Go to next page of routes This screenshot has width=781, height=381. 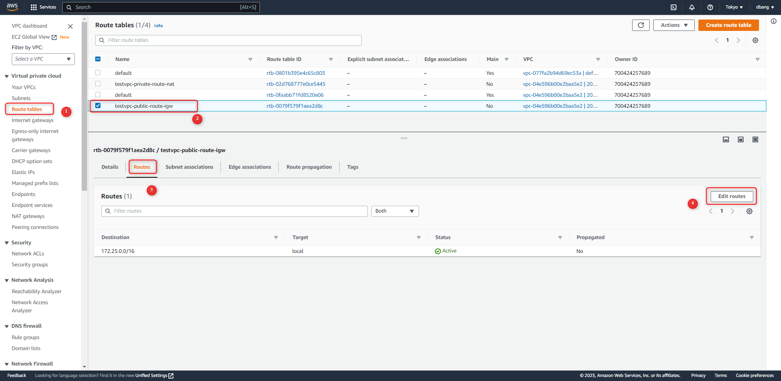[733, 211]
